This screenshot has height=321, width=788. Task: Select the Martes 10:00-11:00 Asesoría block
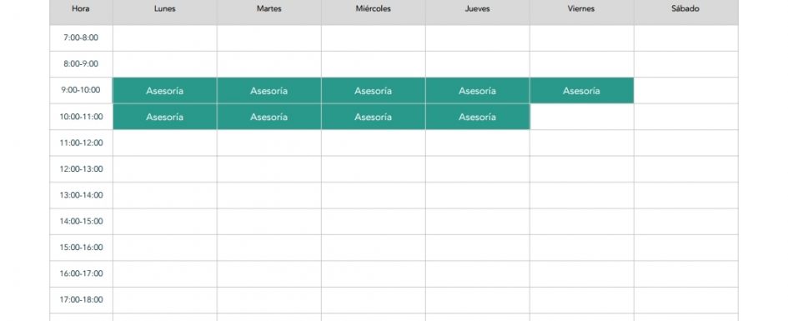click(269, 117)
